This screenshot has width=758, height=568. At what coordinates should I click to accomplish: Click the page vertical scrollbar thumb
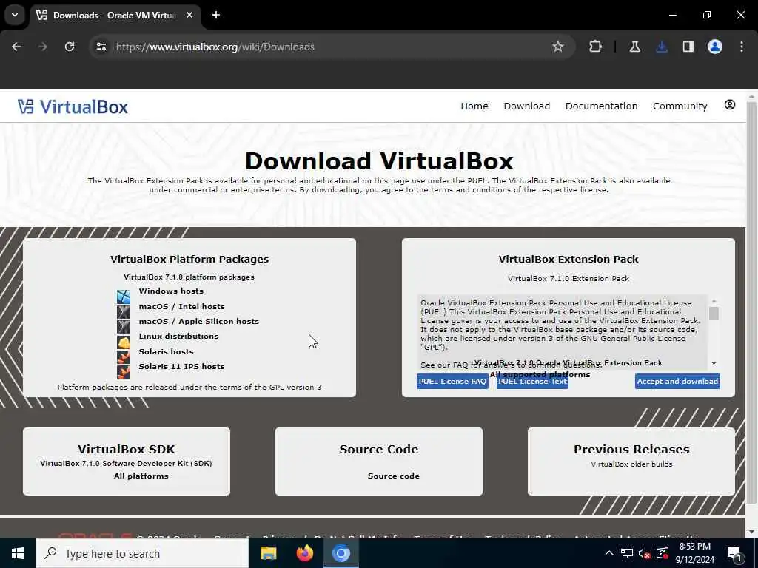coord(752,302)
